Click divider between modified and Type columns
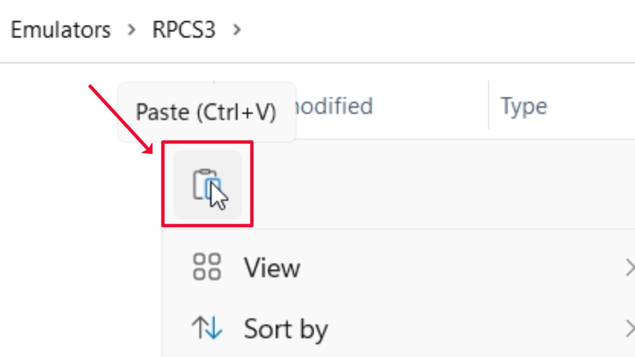 point(489,105)
